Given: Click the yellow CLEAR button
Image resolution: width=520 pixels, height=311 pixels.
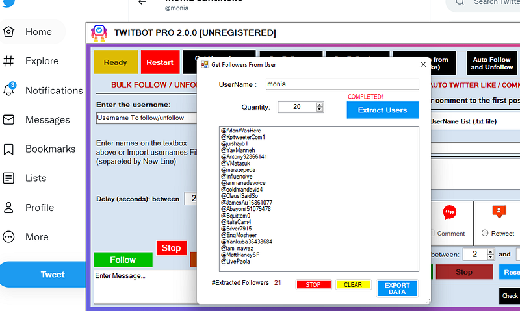Looking at the screenshot, I should pyautogui.click(x=353, y=285).
